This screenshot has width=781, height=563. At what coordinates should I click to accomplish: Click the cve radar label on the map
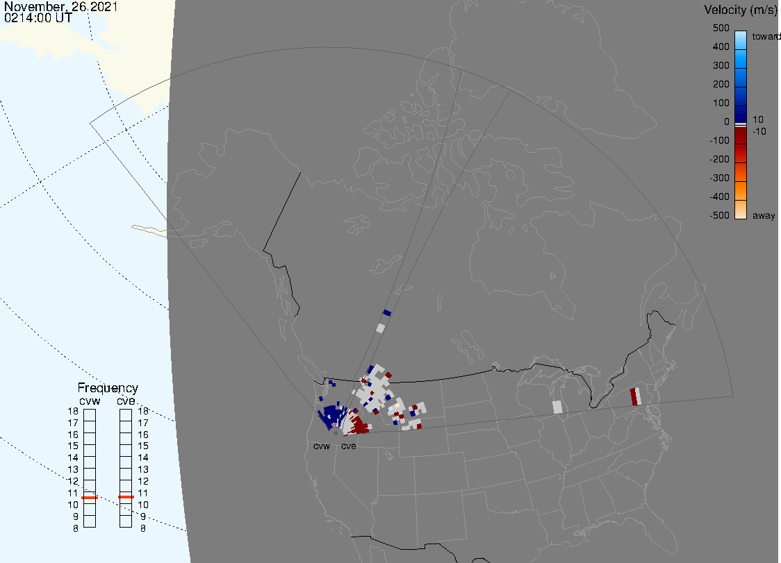(349, 446)
